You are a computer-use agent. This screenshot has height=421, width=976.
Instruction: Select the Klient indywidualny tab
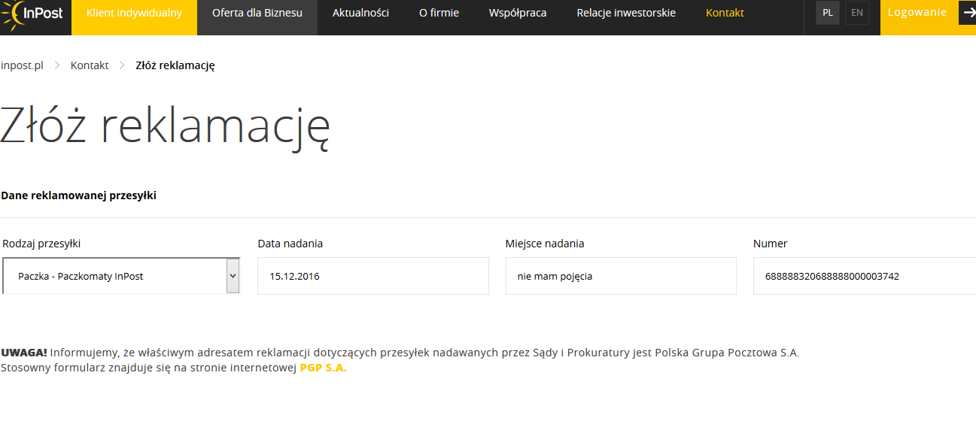[x=134, y=14]
